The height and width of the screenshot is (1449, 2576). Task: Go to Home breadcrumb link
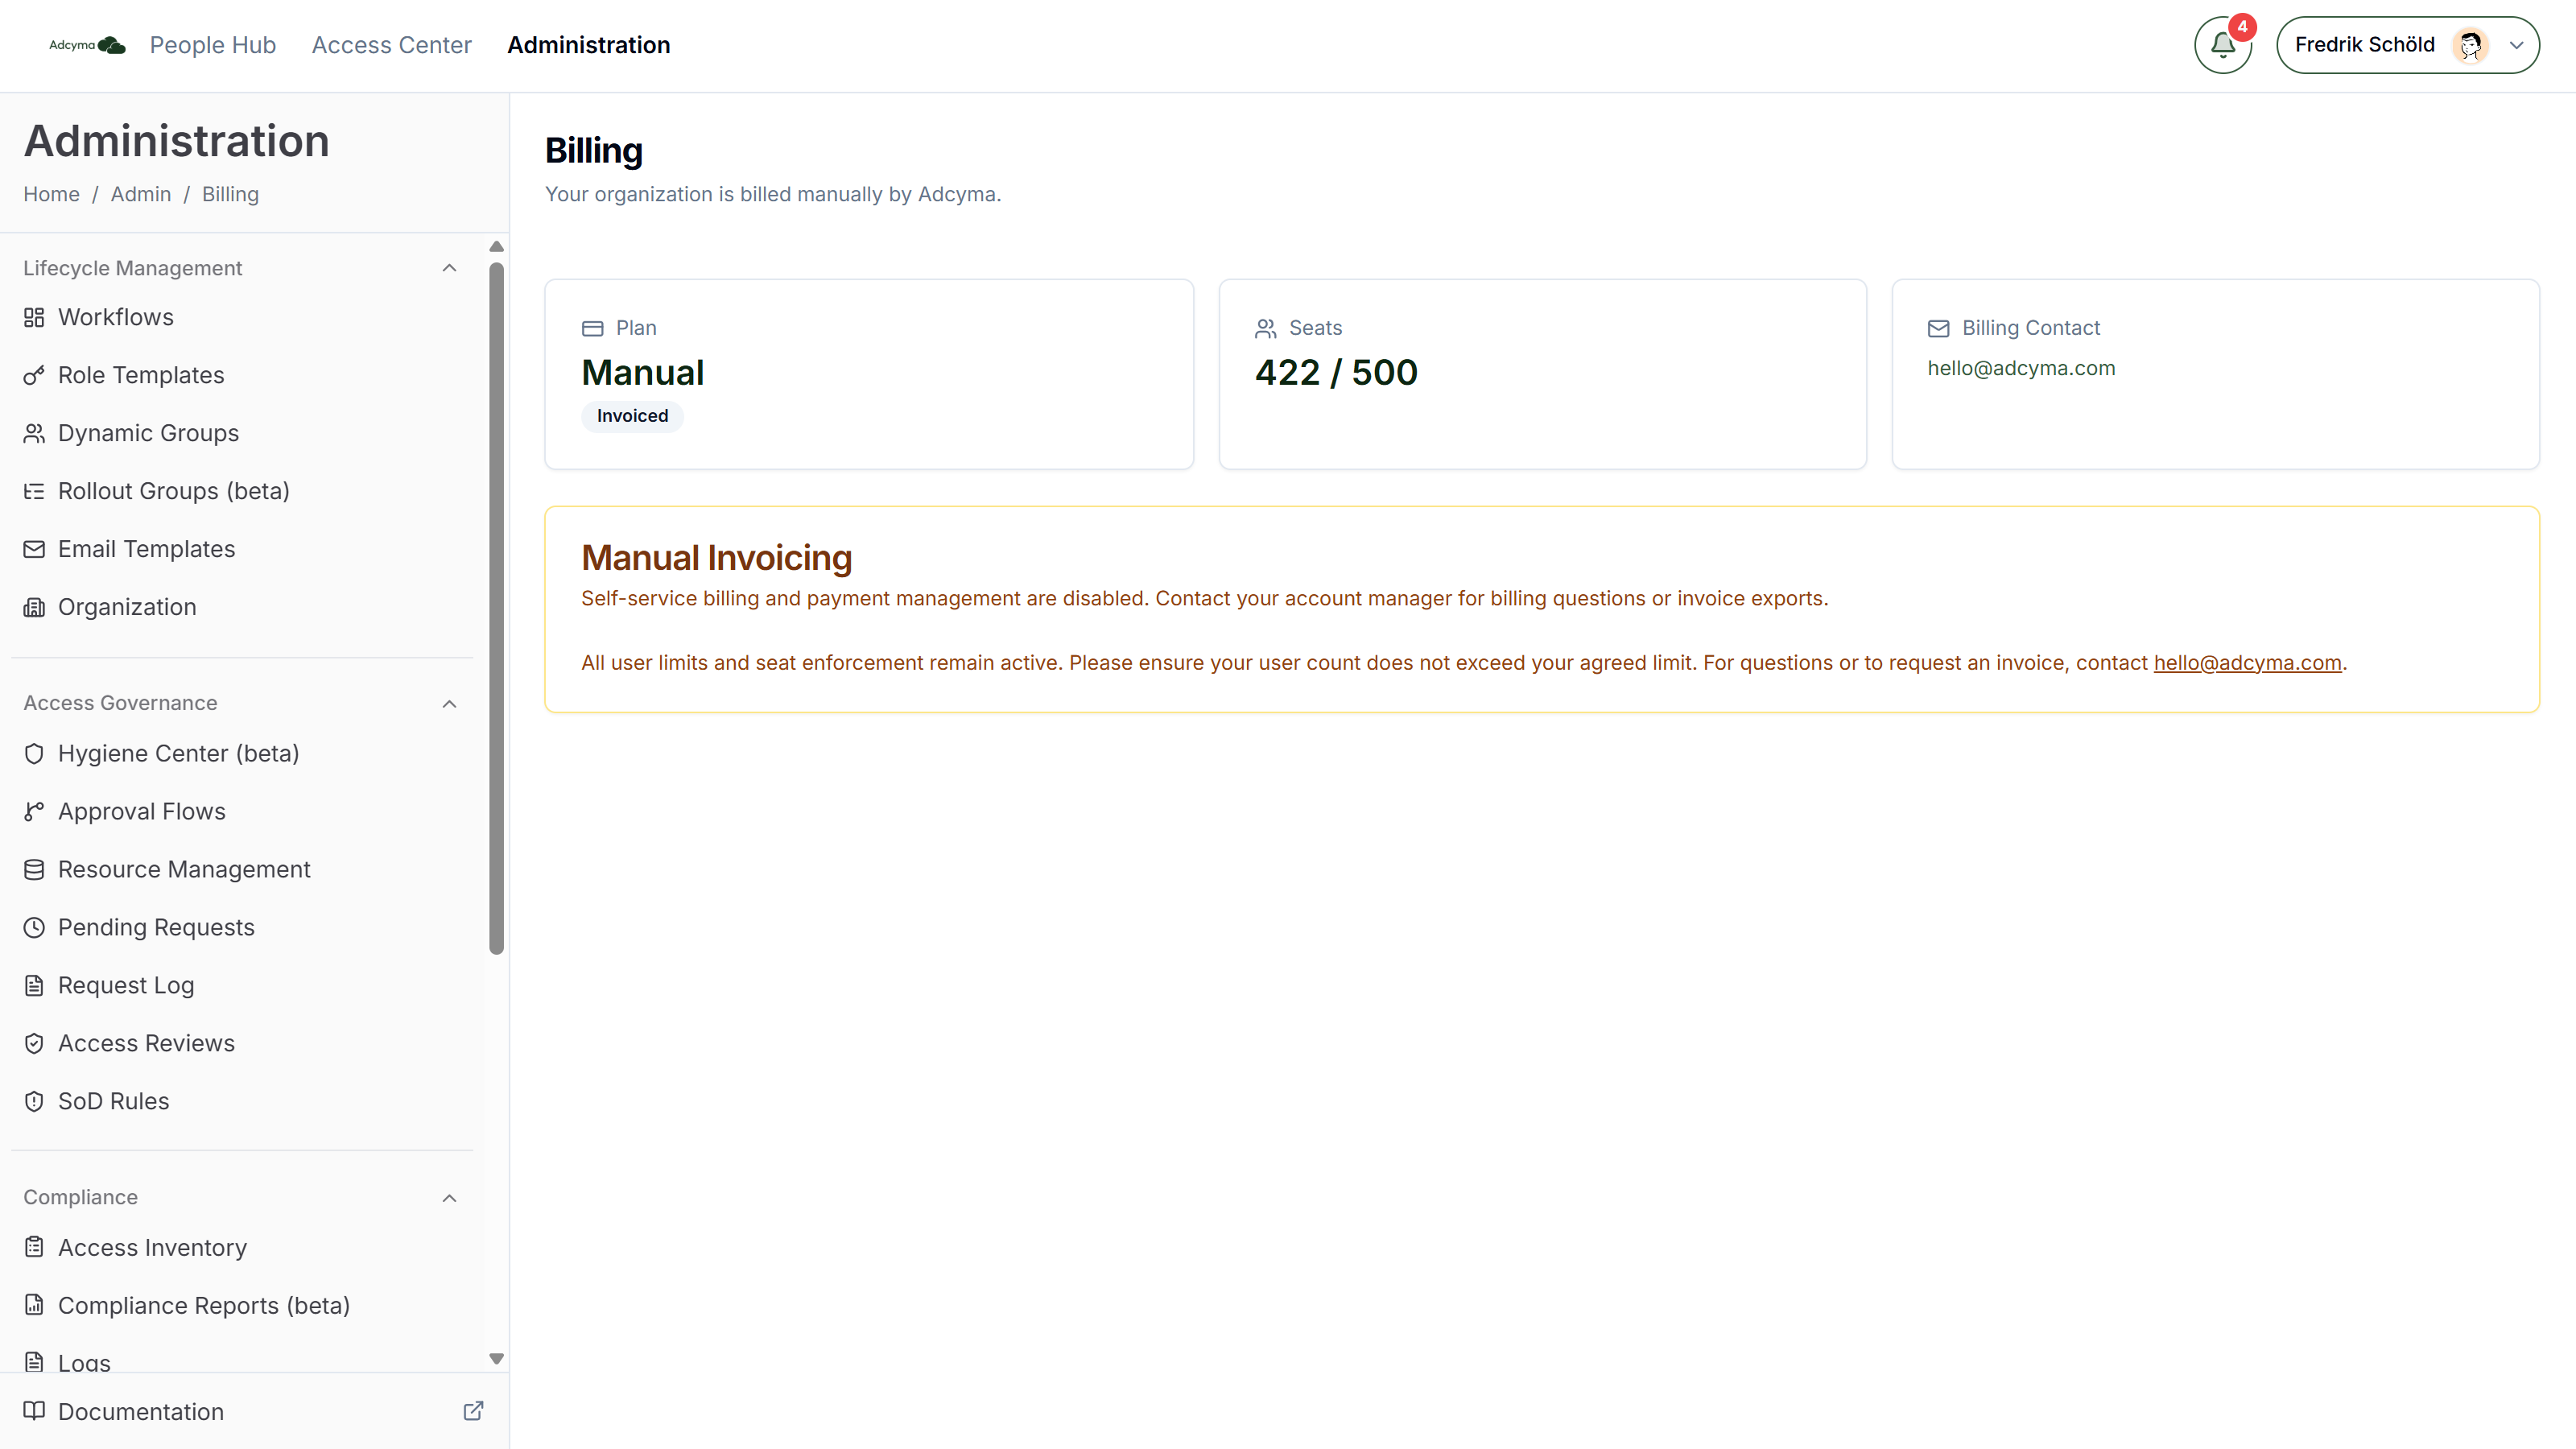point(51,194)
